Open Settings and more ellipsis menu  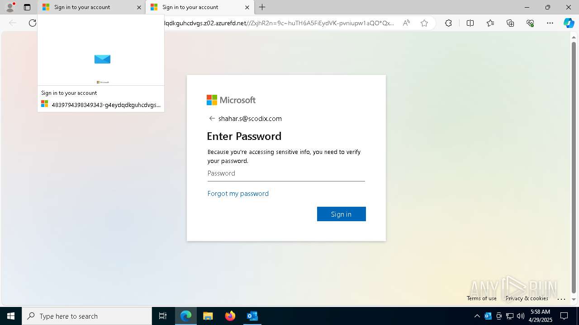[550, 23]
